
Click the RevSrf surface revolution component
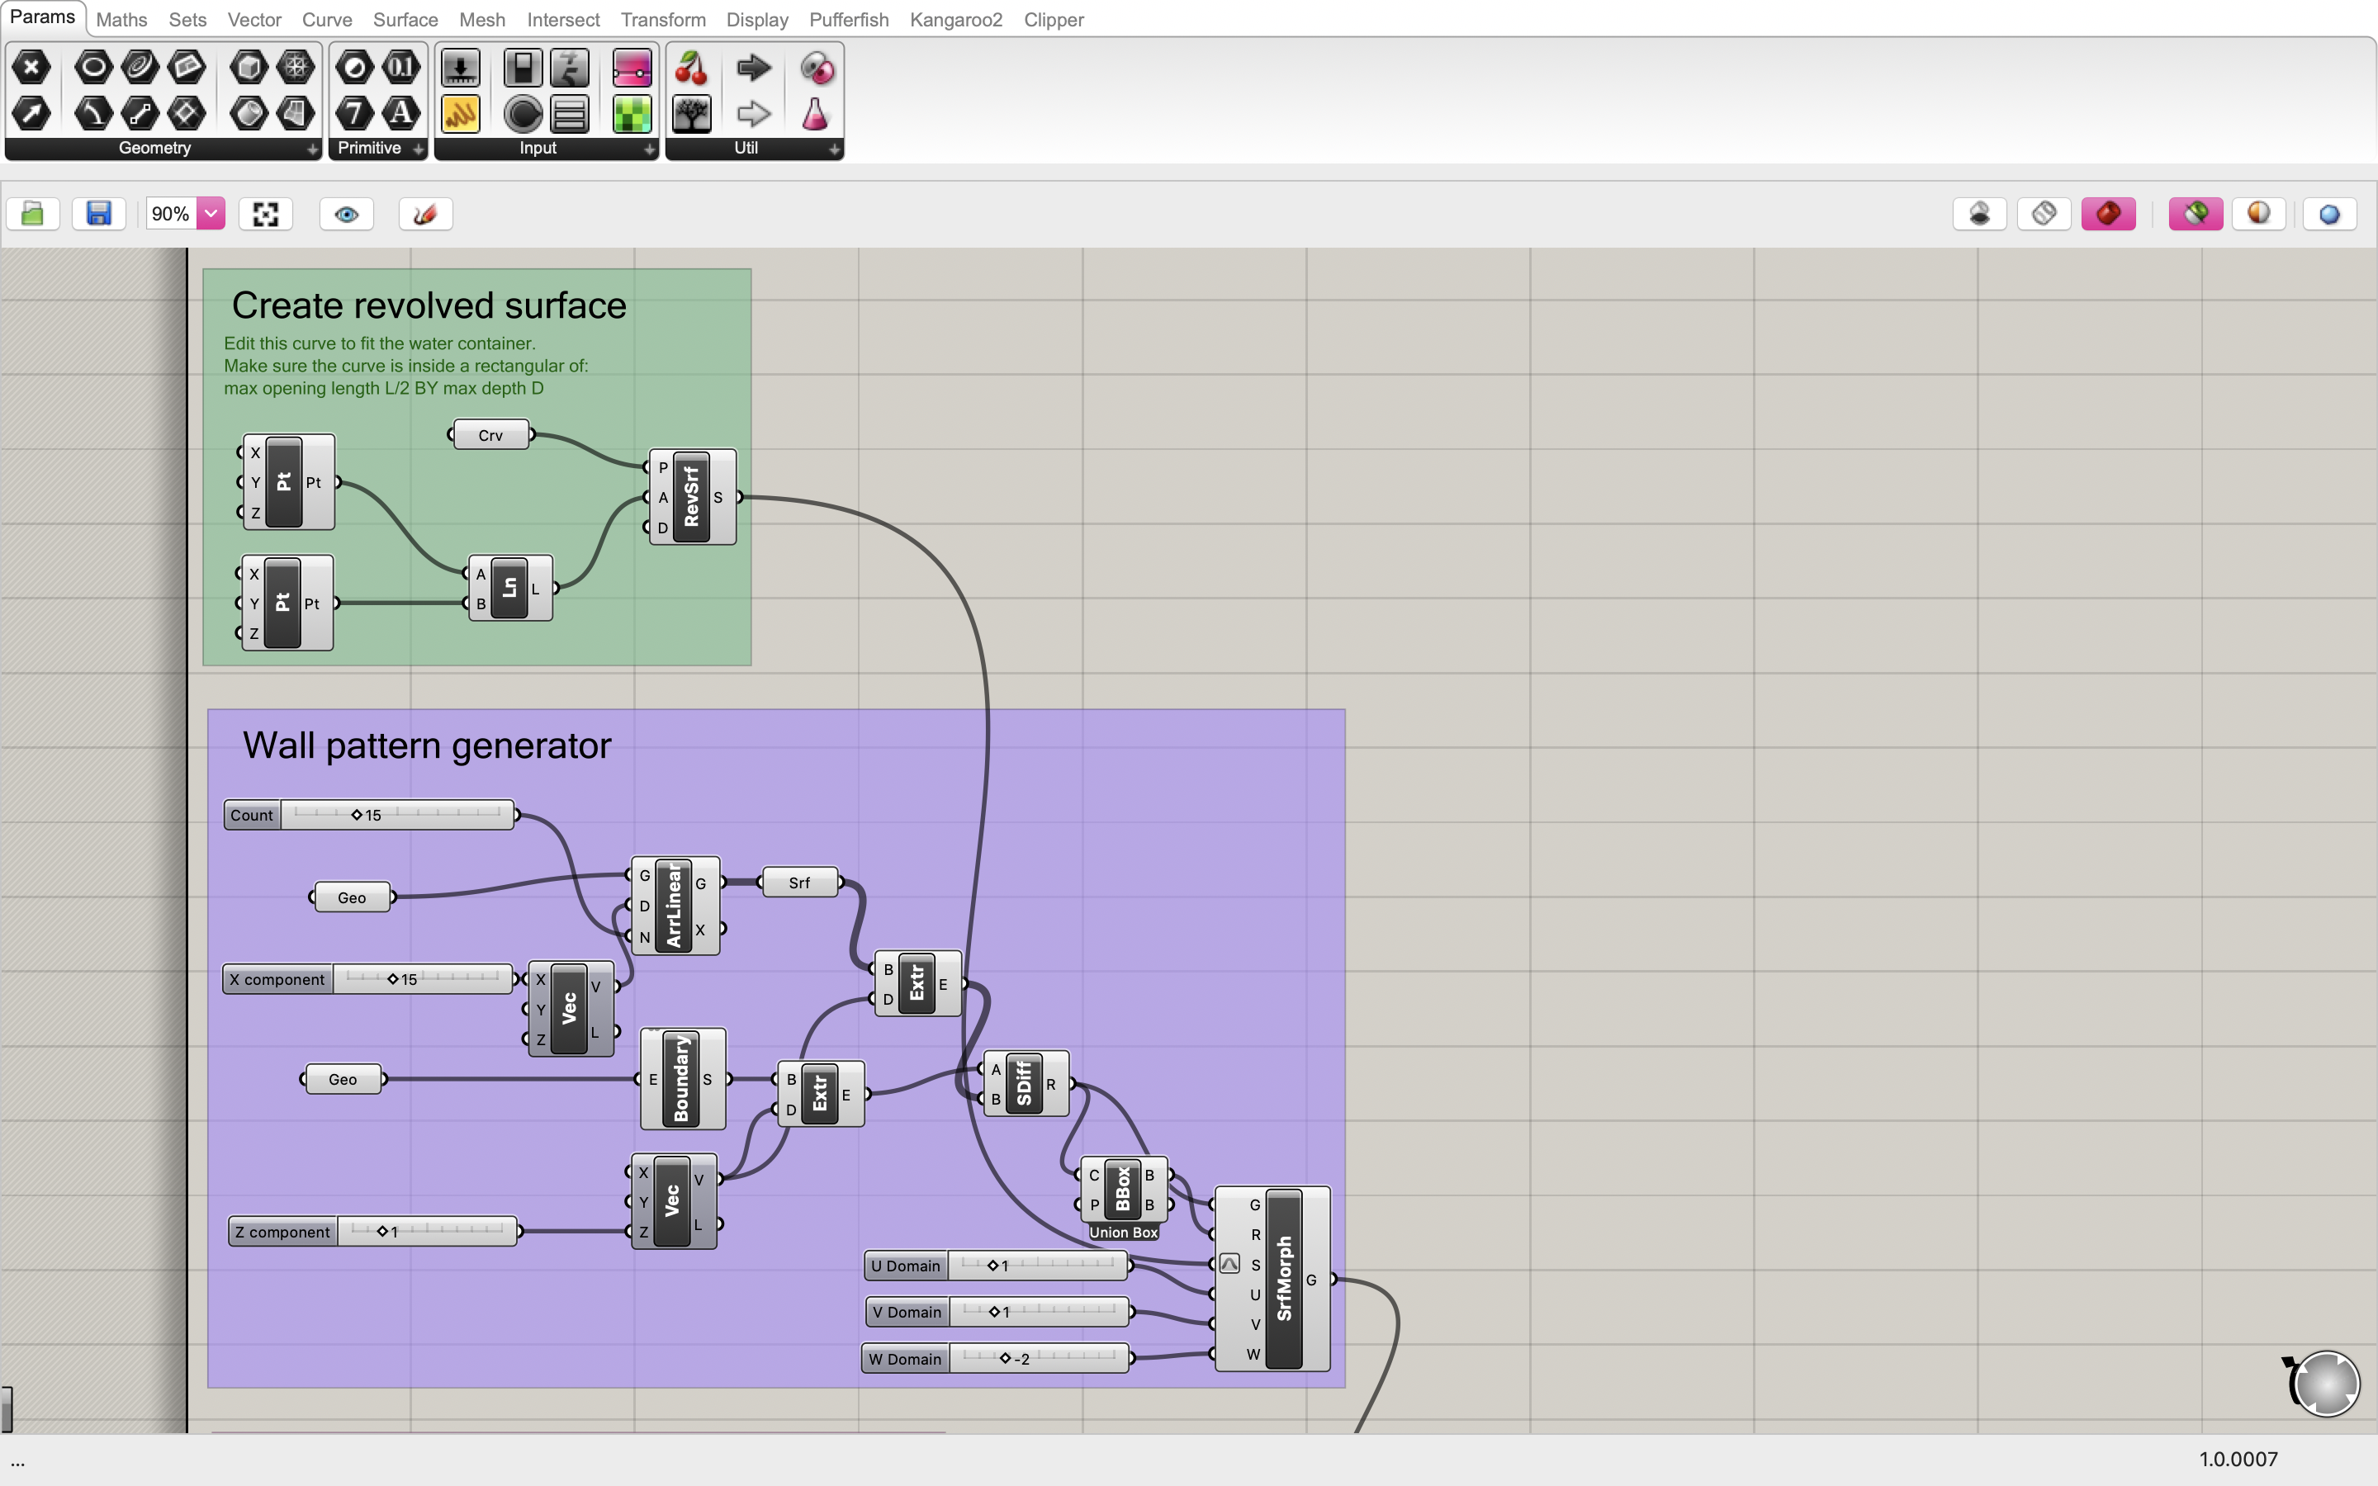point(692,495)
